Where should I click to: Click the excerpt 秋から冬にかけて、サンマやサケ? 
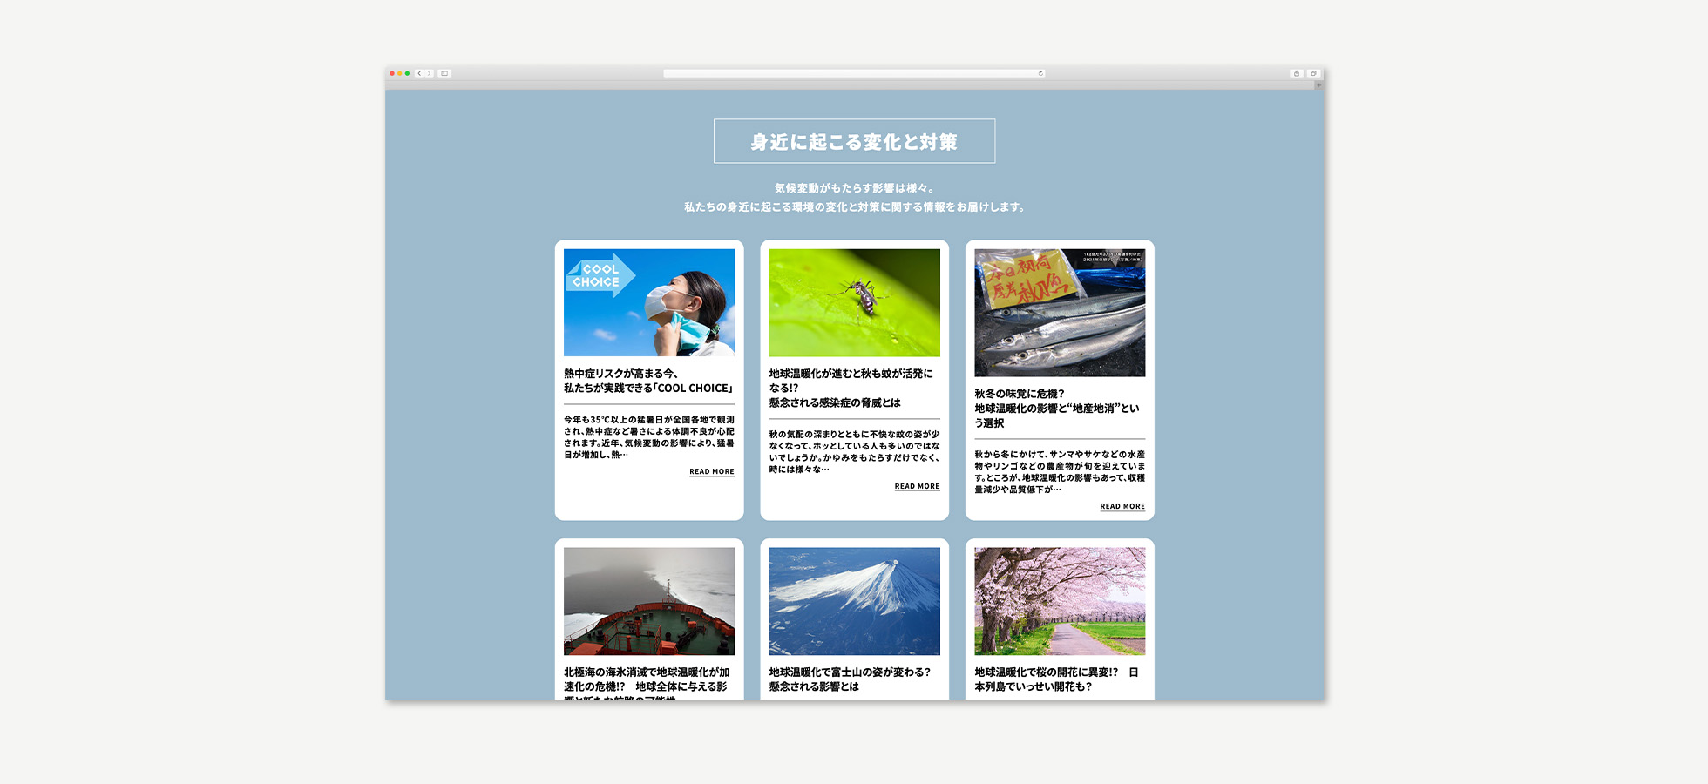click(x=1060, y=472)
